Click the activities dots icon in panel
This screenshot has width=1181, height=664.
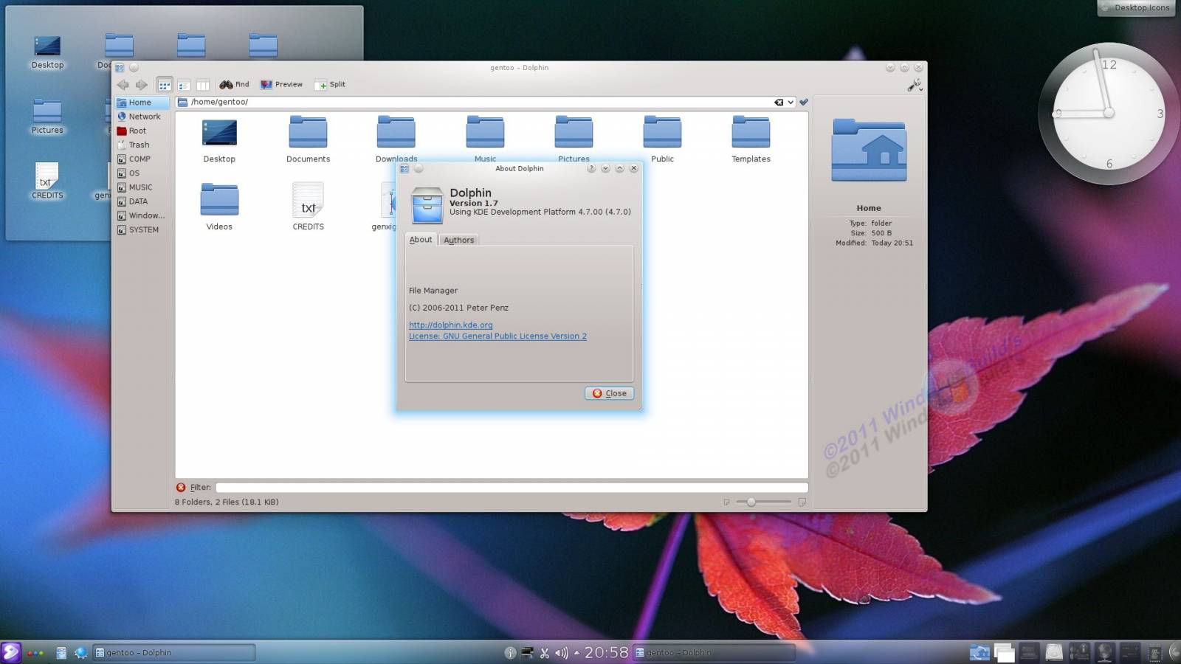point(35,653)
